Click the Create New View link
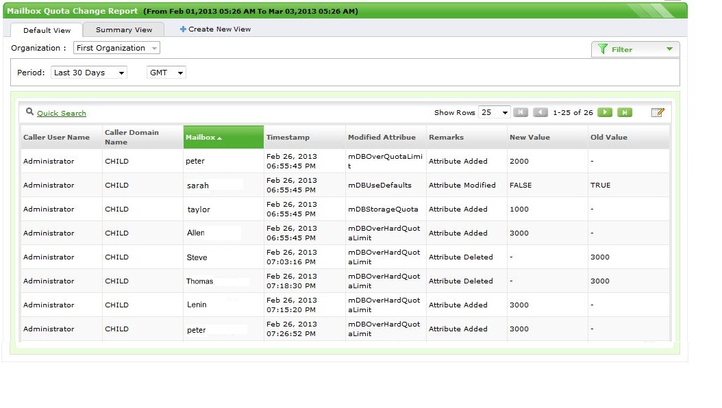The width and height of the screenshot is (722, 408). (220, 29)
